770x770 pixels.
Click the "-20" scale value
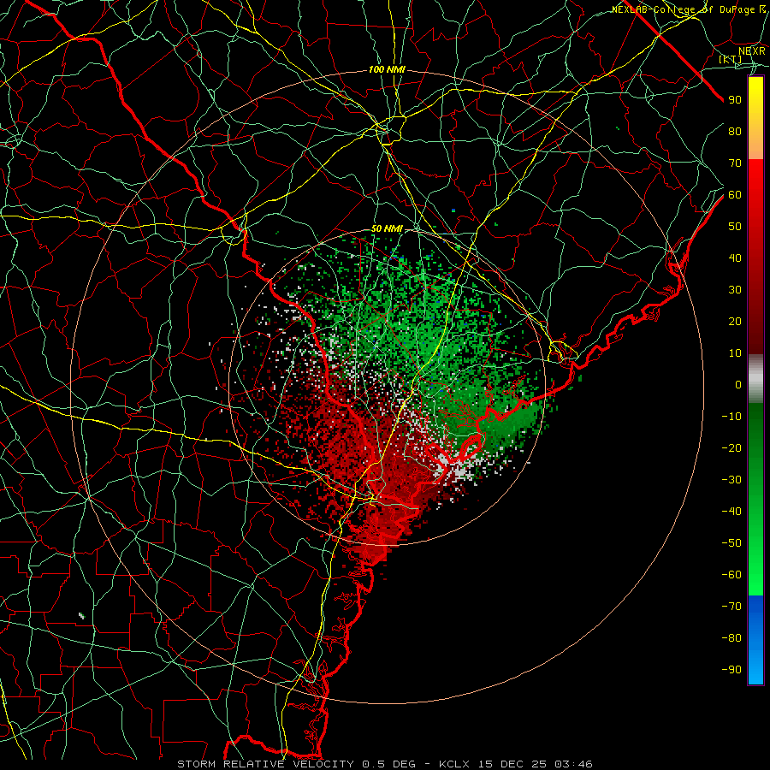[x=731, y=448]
